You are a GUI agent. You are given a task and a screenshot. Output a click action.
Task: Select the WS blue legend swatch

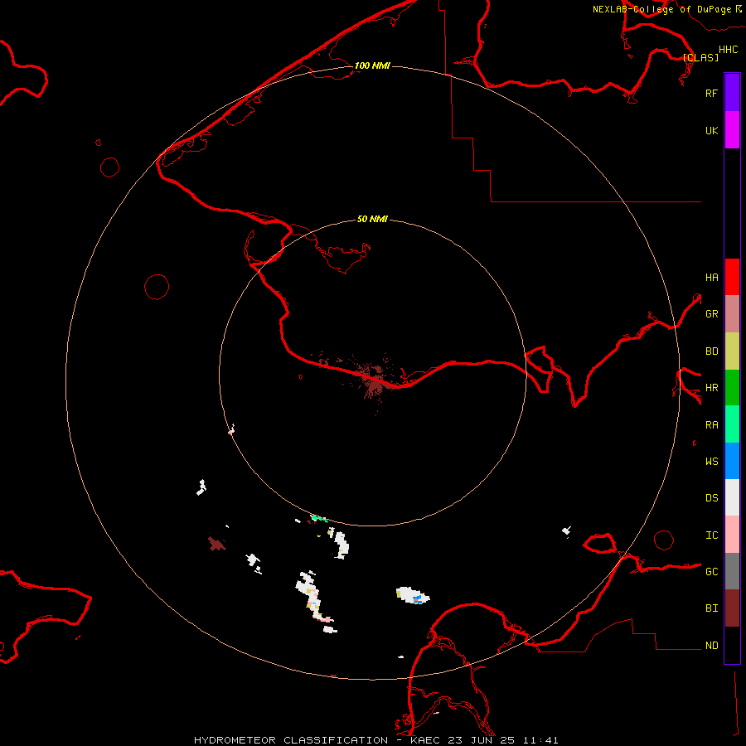732,461
